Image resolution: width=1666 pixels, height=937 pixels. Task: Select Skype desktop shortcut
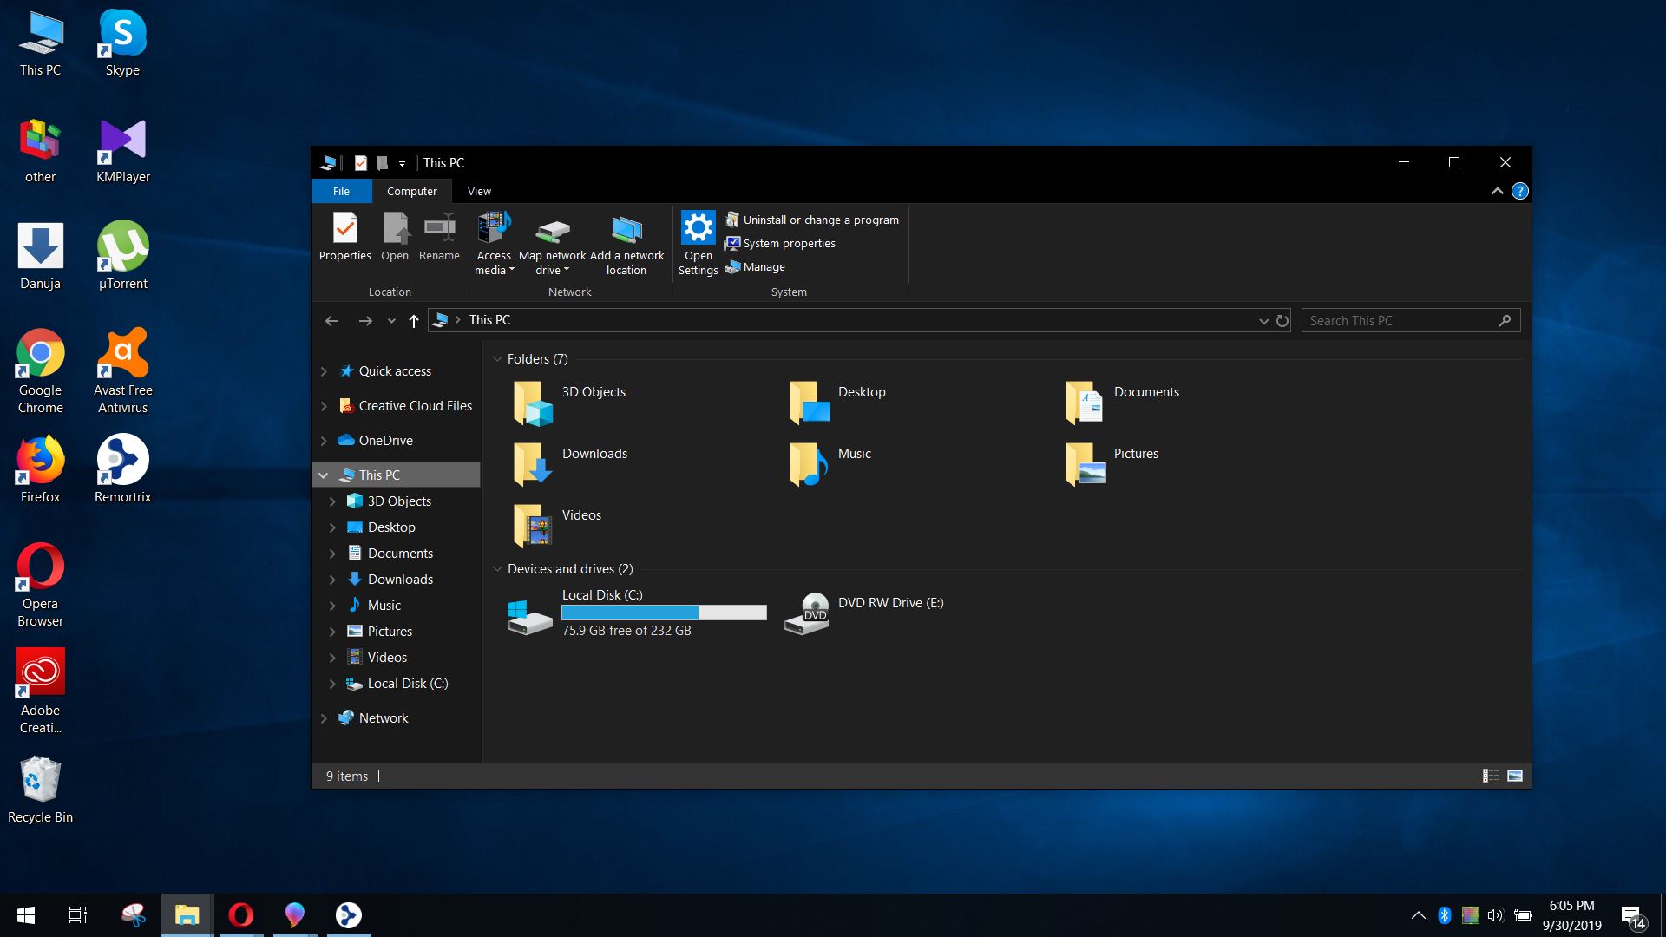tap(122, 43)
